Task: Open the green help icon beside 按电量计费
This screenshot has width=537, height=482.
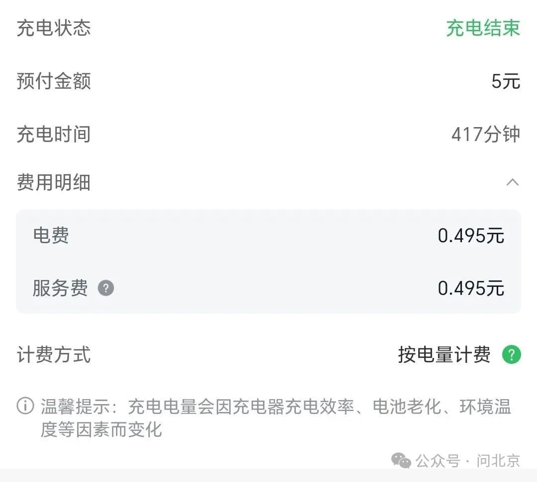Action: (x=512, y=354)
